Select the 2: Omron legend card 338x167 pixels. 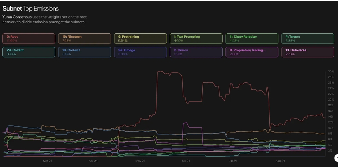(x=196, y=52)
